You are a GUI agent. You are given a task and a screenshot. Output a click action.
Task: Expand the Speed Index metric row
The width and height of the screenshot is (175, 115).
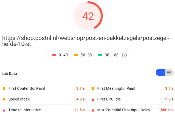pyautogui.click(x=43, y=99)
